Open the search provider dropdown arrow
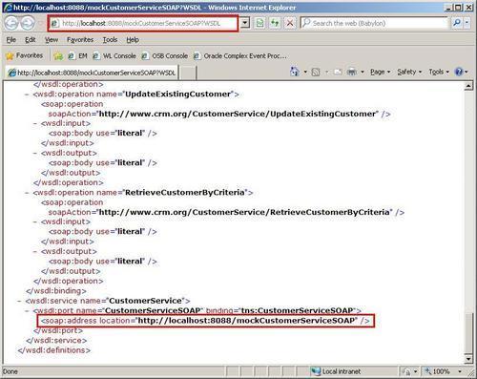 click(x=467, y=23)
